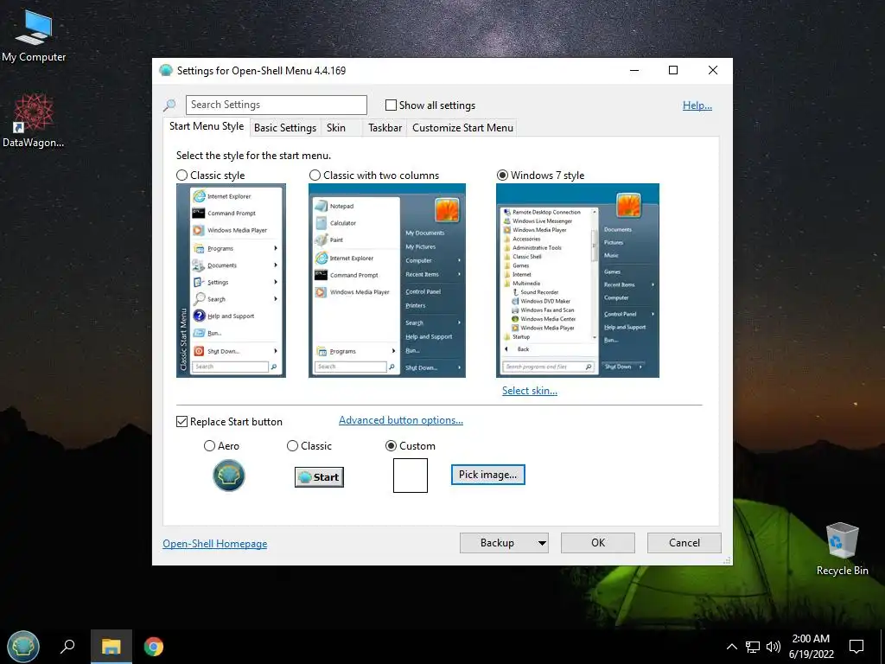Enable Show all settings checkbox
The image size is (885, 664).
point(391,105)
